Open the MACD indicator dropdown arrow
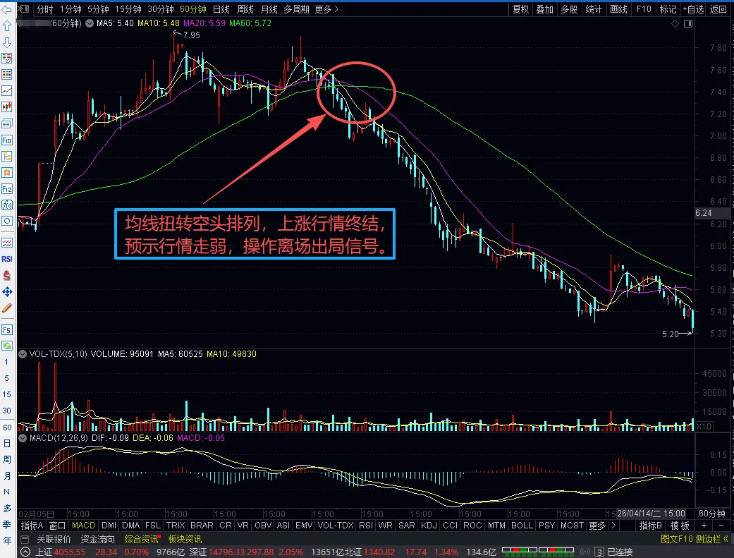This screenshot has height=558, width=734. tap(23, 438)
